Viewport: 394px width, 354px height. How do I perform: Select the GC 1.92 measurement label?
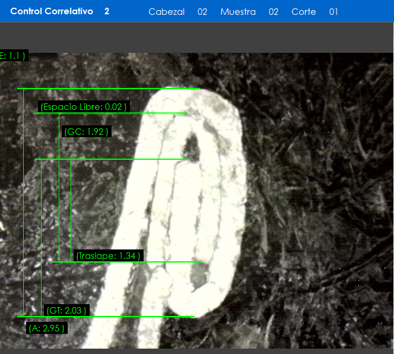87,132
